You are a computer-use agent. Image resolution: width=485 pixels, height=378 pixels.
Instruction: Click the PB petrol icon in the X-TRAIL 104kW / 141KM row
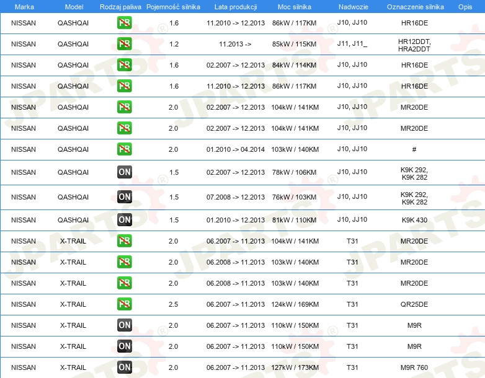[124, 241]
